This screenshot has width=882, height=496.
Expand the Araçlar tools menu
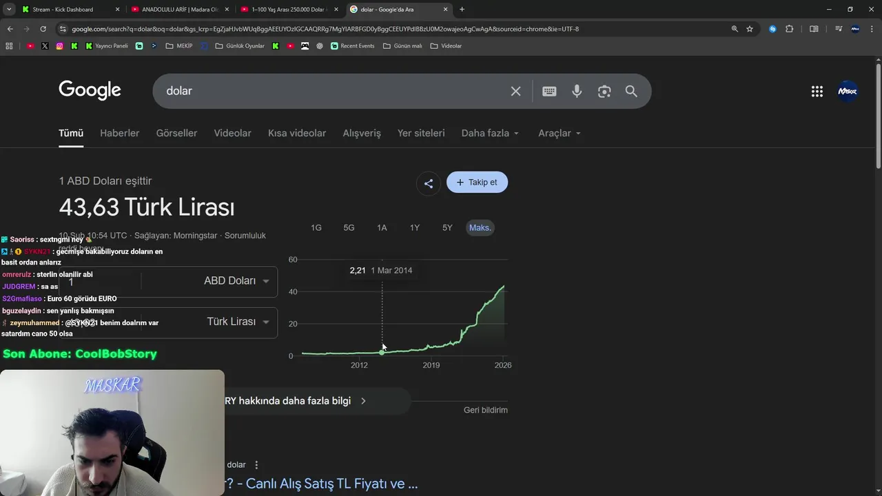point(560,133)
